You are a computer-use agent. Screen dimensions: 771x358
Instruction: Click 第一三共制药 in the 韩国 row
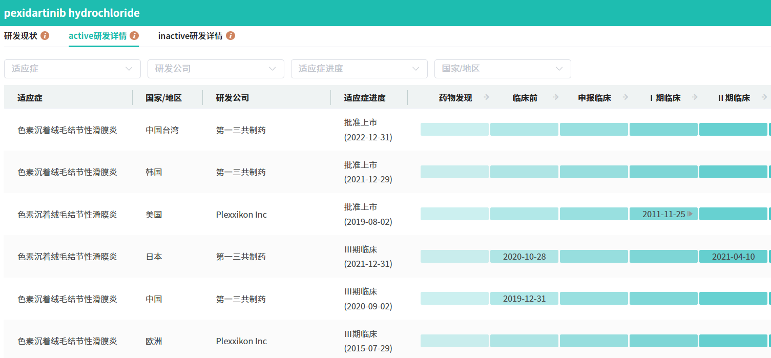[241, 172]
